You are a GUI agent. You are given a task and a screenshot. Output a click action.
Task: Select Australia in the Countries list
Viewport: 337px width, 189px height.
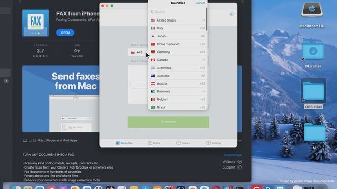(178, 76)
